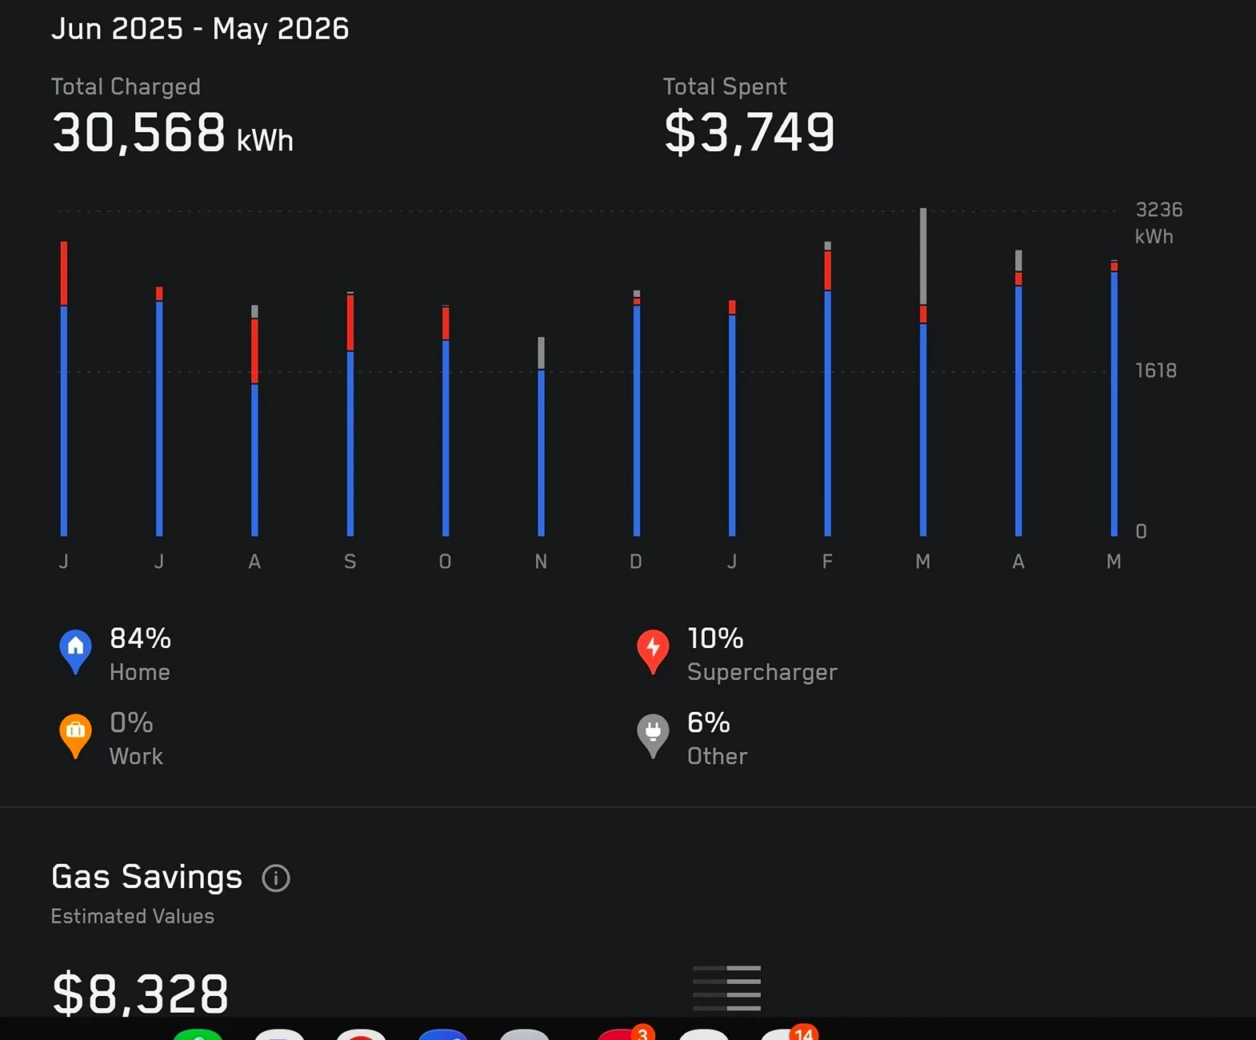
Task: Tap the gray Other plug pin icon
Action: [653, 736]
